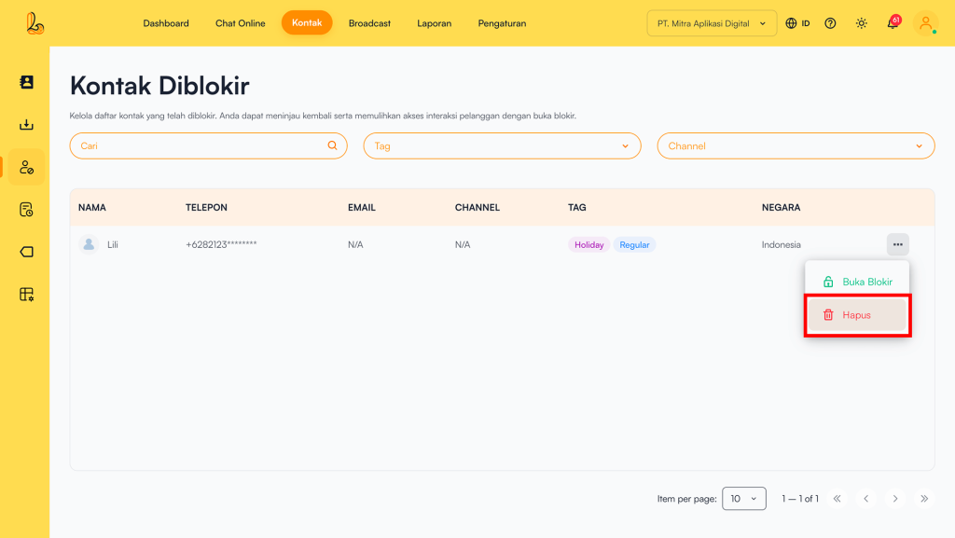The height and width of the screenshot is (538, 955).
Task: Click the help question mark icon
Action: (830, 23)
